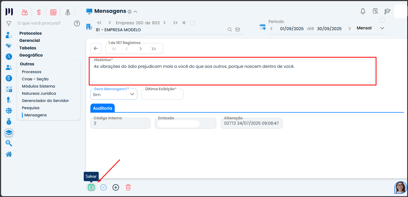408x197 pixels.
Task: Open the Geográfico menu
Action: pos(31,55)
